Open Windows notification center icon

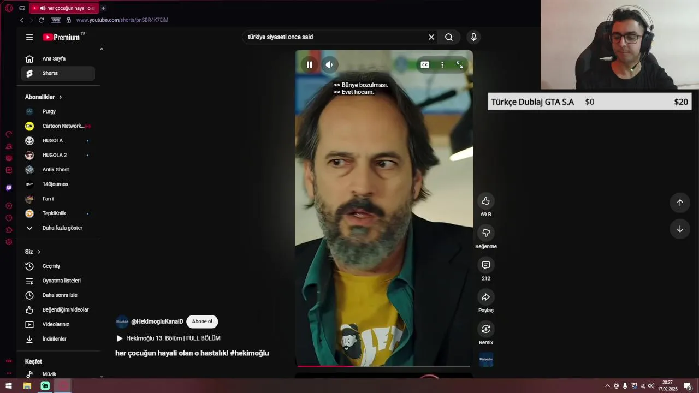[688, 386]
